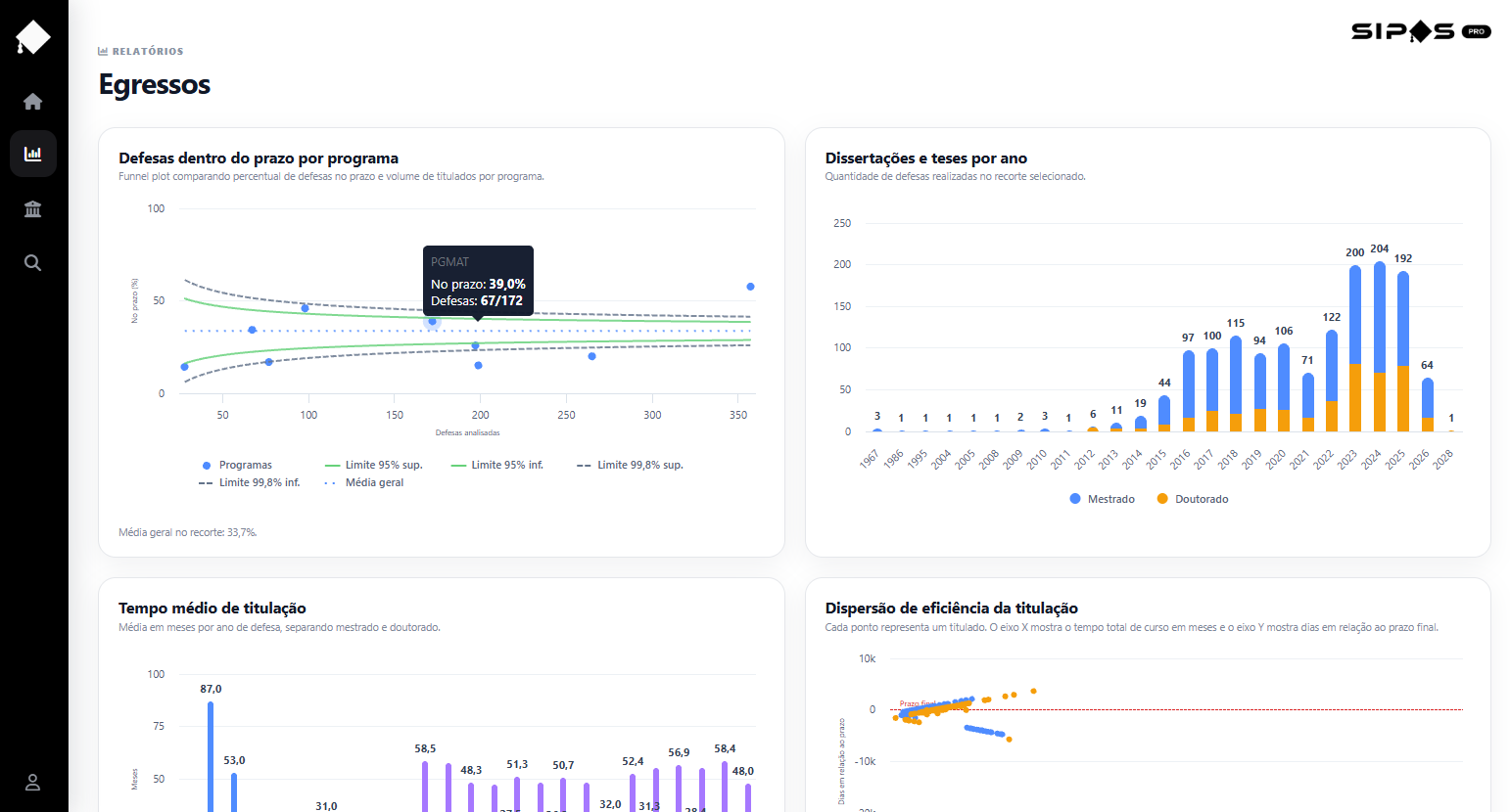Click the 'Defesas dentro do prazo por programa' title
Screen dimensions: 1510x812
click(x=259, y=158)
